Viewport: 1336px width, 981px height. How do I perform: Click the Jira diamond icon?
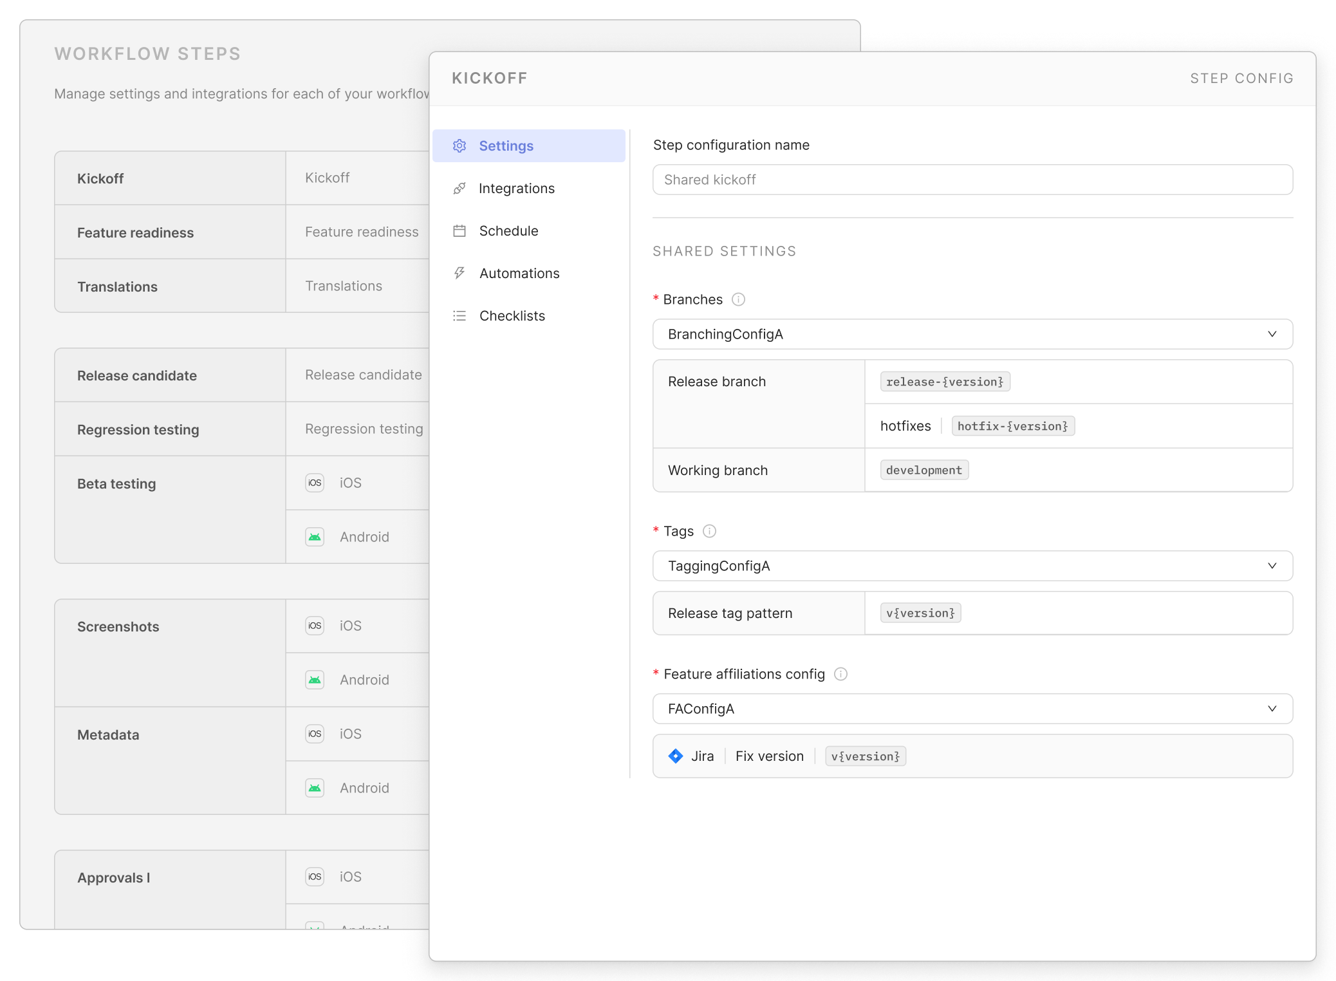click(x=676, y=756)
